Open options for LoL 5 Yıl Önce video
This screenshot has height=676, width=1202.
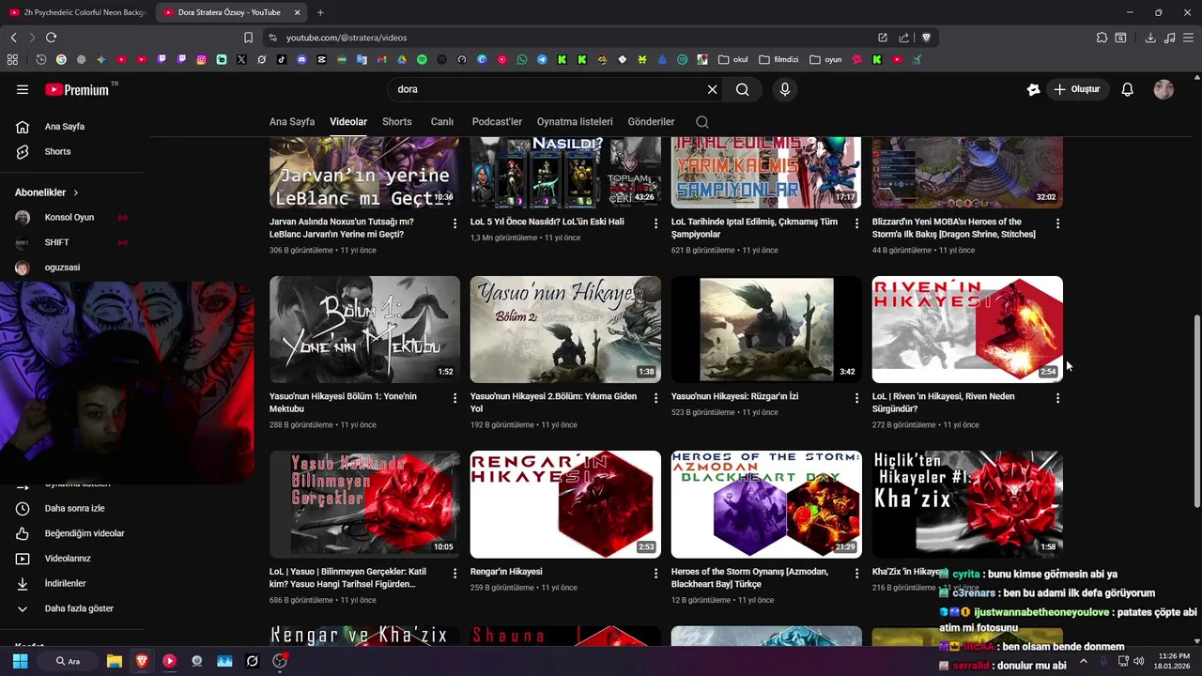coord(655,223)
